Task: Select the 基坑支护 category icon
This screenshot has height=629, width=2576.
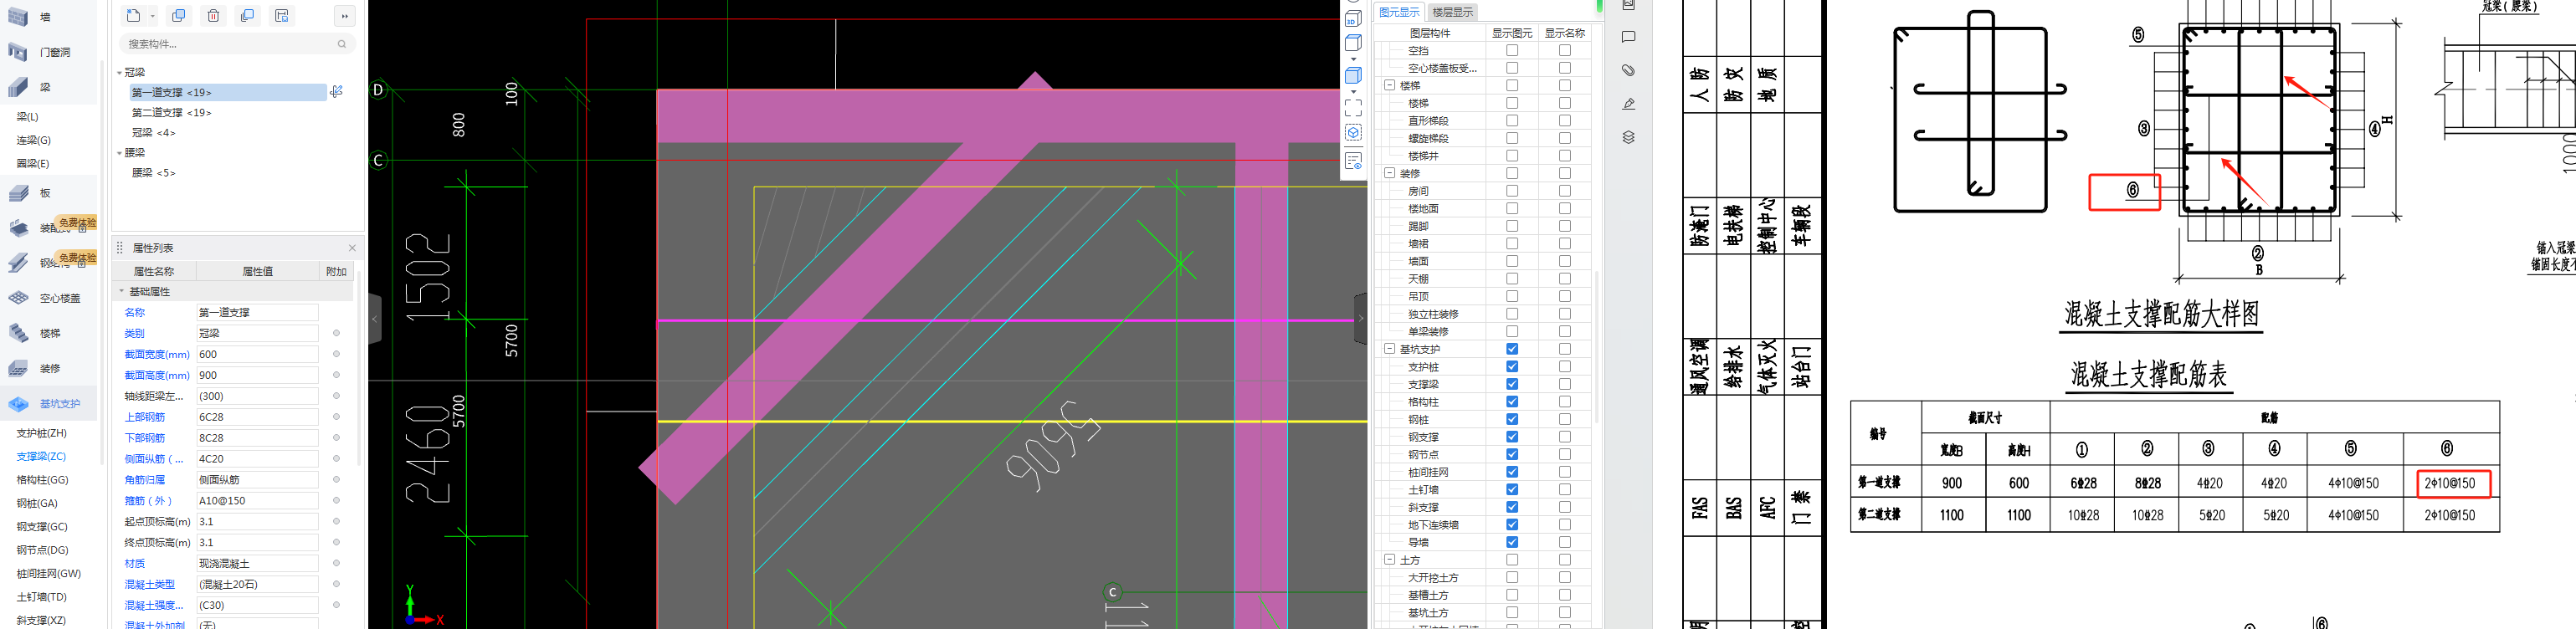Action: (18, 404)
